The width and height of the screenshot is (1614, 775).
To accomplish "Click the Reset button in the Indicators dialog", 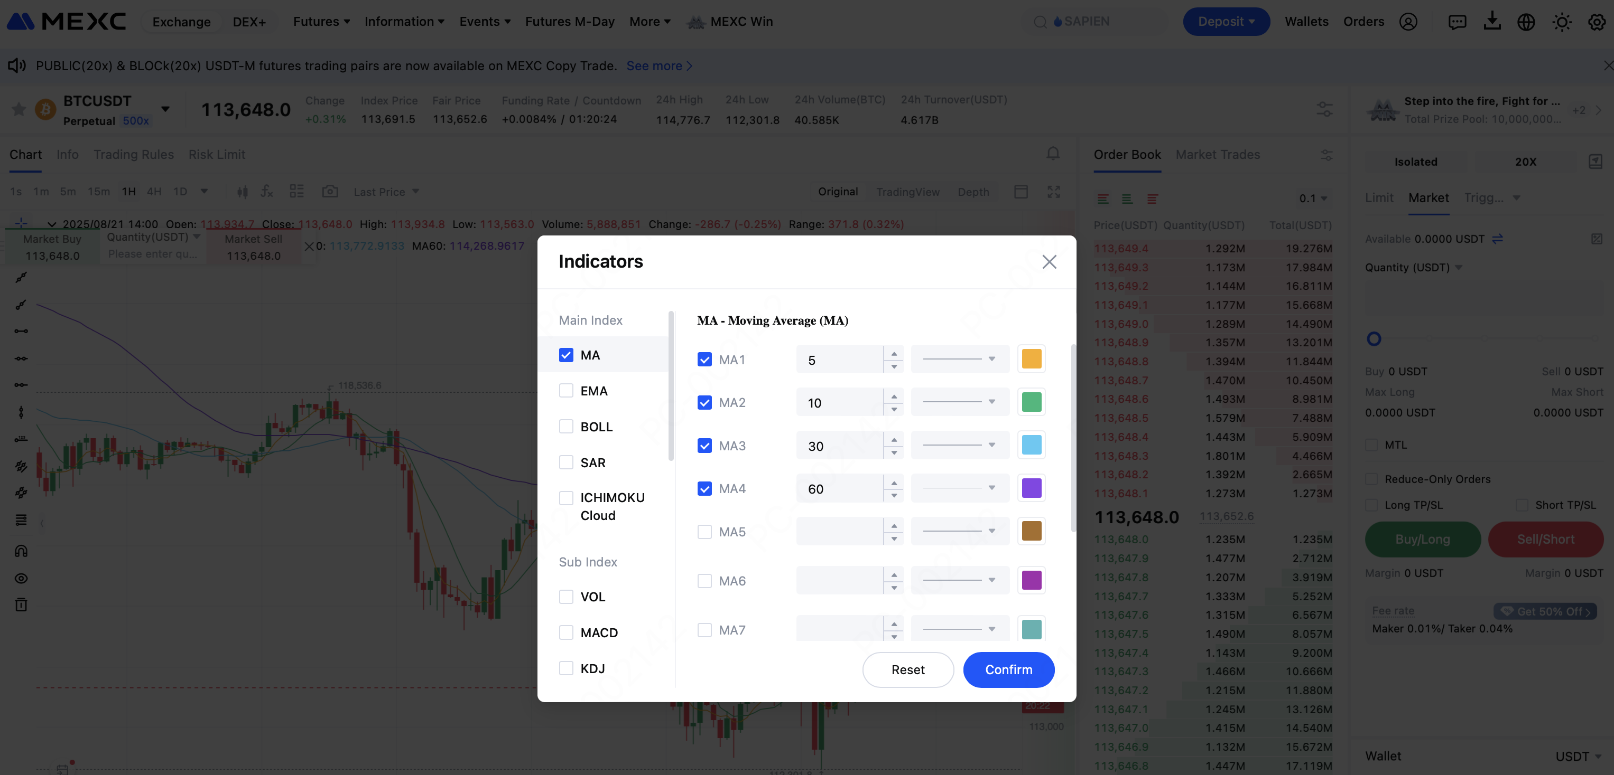I will click(907, 669).
